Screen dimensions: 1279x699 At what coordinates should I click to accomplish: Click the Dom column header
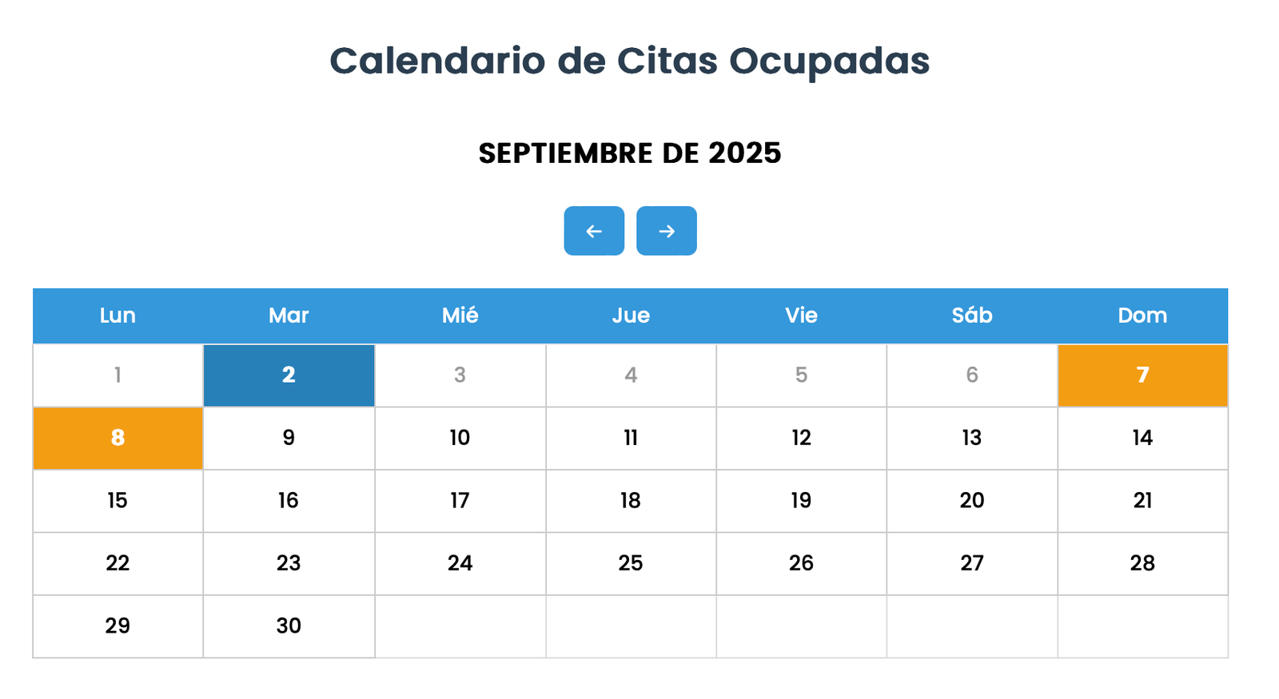click(x=1142, y=316)
